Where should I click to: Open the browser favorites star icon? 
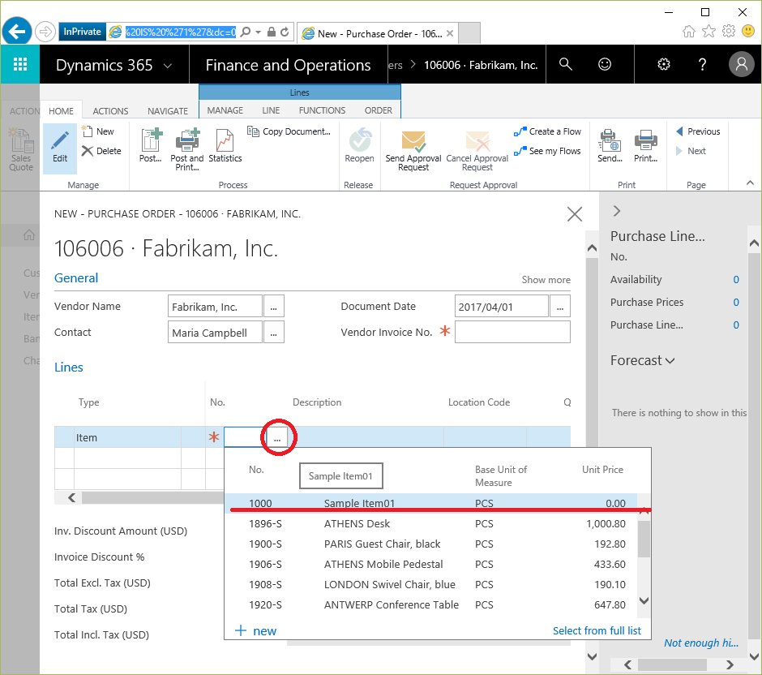coord(709,32)
